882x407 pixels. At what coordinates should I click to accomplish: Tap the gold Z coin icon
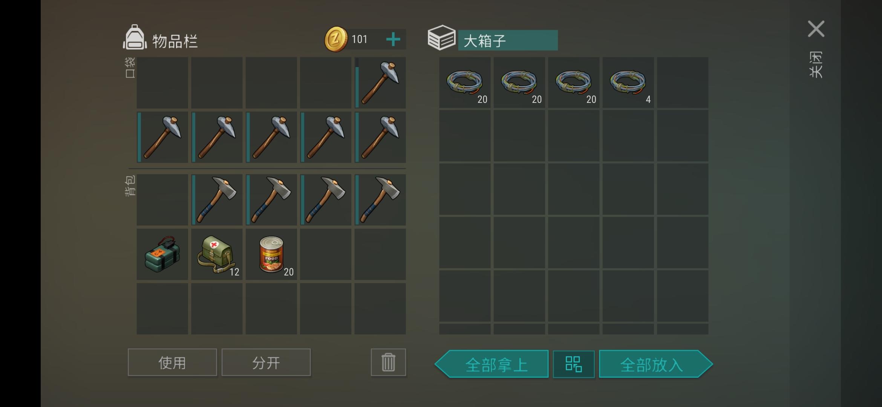pyautogui.click(x=335, y=39)
